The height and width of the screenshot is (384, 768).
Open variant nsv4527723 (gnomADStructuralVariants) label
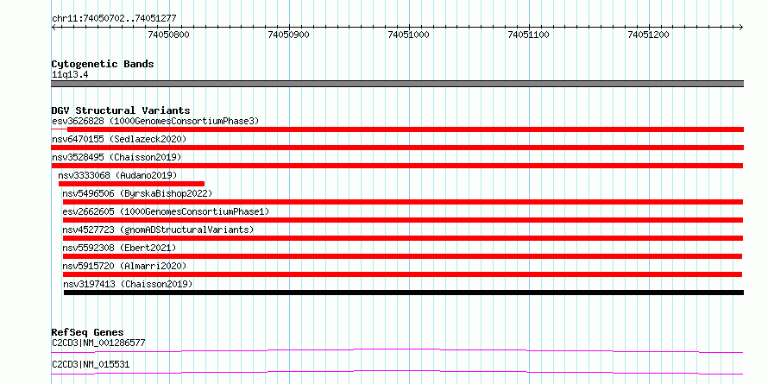click(x=159, y=230)
